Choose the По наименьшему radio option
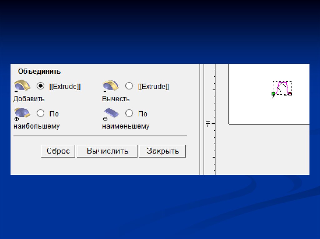The width and height of the screenshot is (320, 239). pyautogui.click(x=129, y=113)
